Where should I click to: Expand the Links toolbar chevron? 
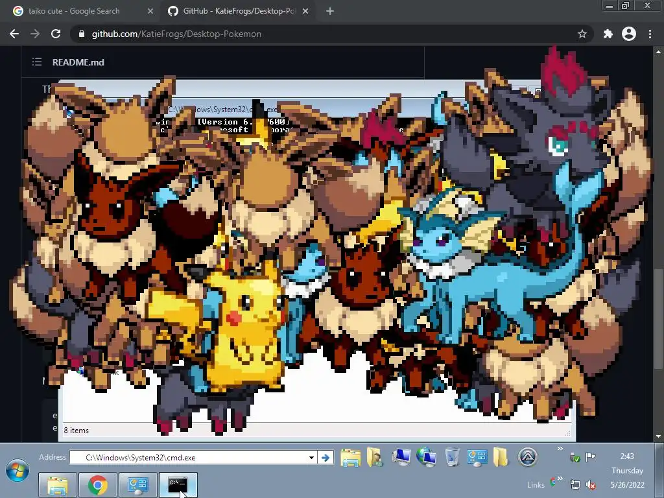point(560,479)
